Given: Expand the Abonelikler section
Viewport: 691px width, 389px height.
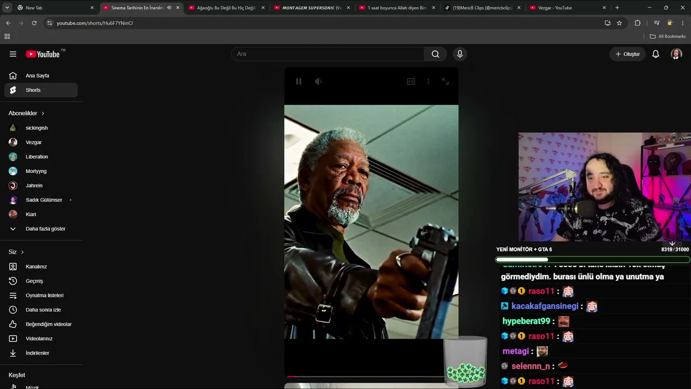Looking at the screenshot, I should (26, 113).
